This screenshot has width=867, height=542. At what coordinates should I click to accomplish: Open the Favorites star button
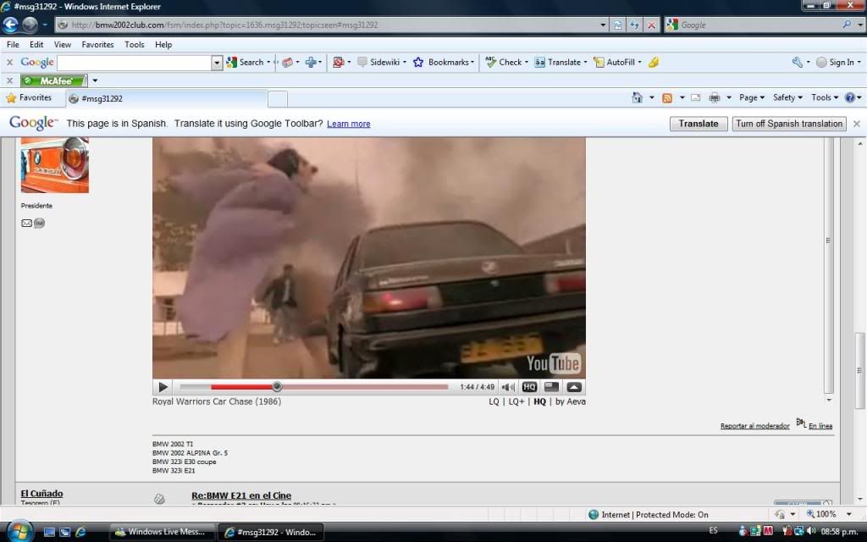(29, 98)
